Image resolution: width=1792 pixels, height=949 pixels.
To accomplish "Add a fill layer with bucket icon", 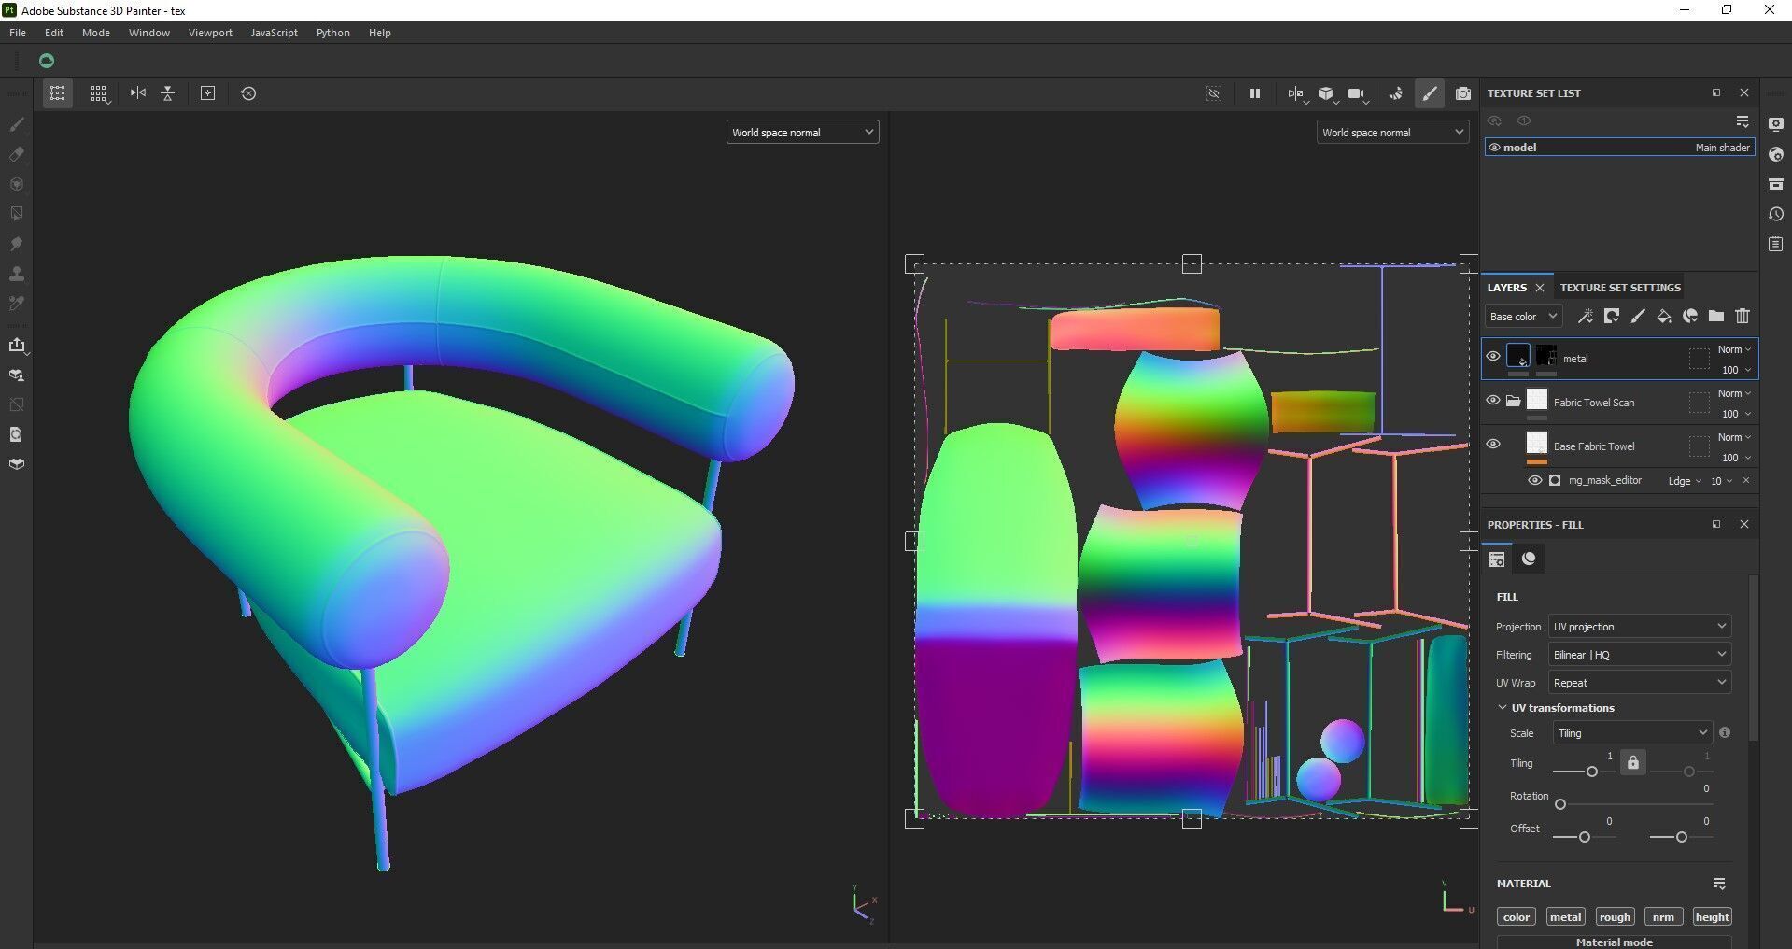I will (x=1664, y=317).
